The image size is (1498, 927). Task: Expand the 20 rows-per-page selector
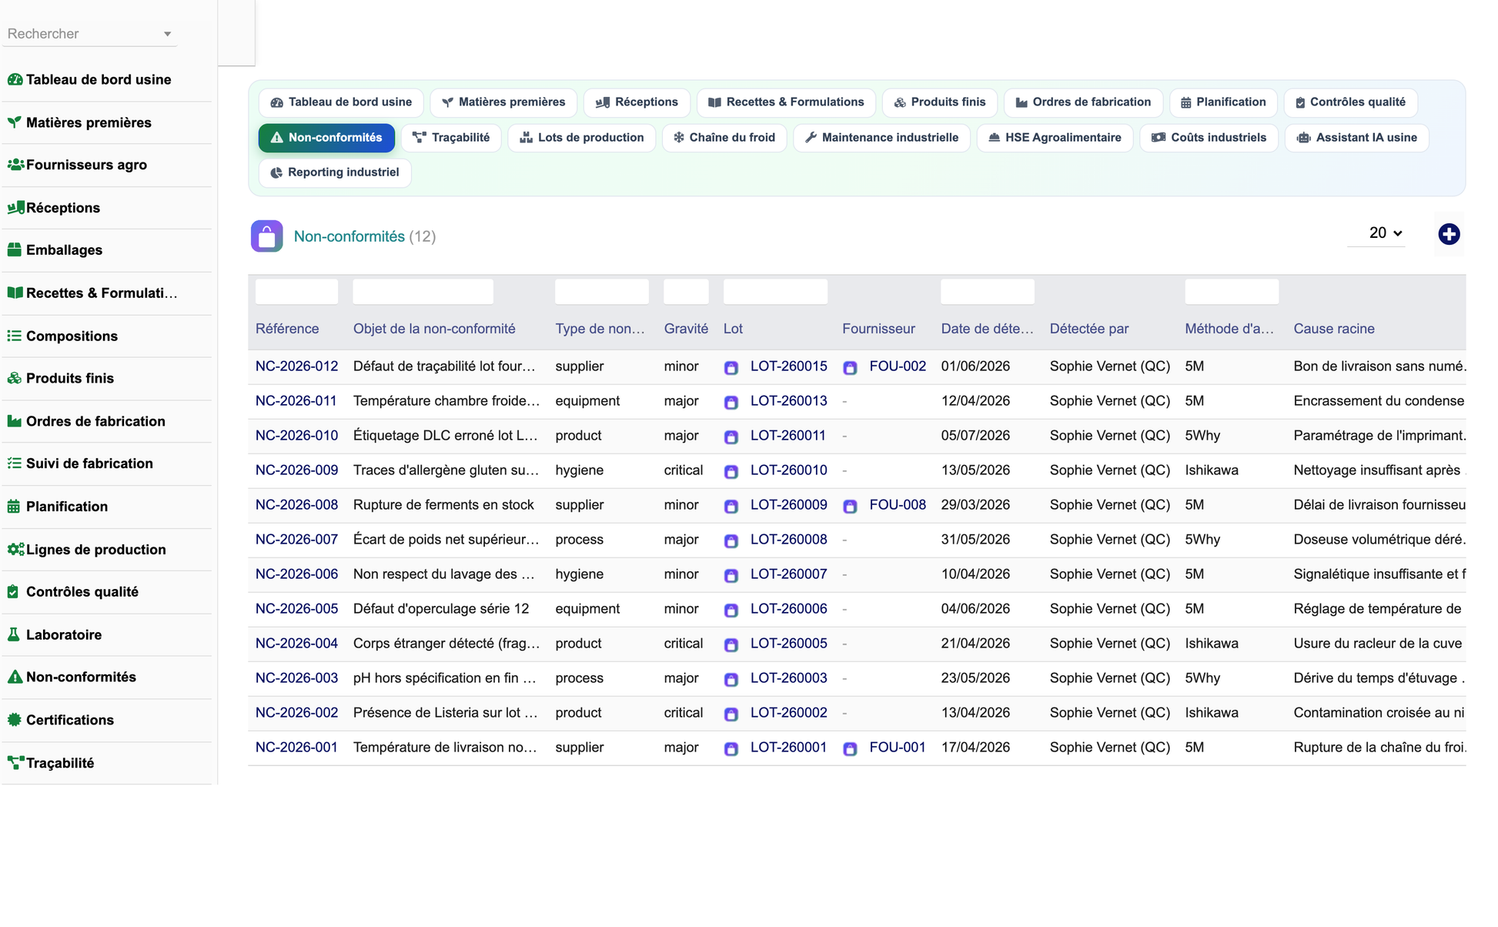tap(1385, 233)
